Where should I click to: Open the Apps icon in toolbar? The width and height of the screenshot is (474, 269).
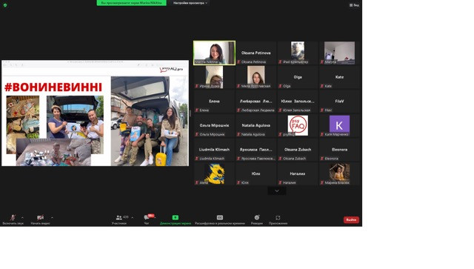(x=278, y=218)
